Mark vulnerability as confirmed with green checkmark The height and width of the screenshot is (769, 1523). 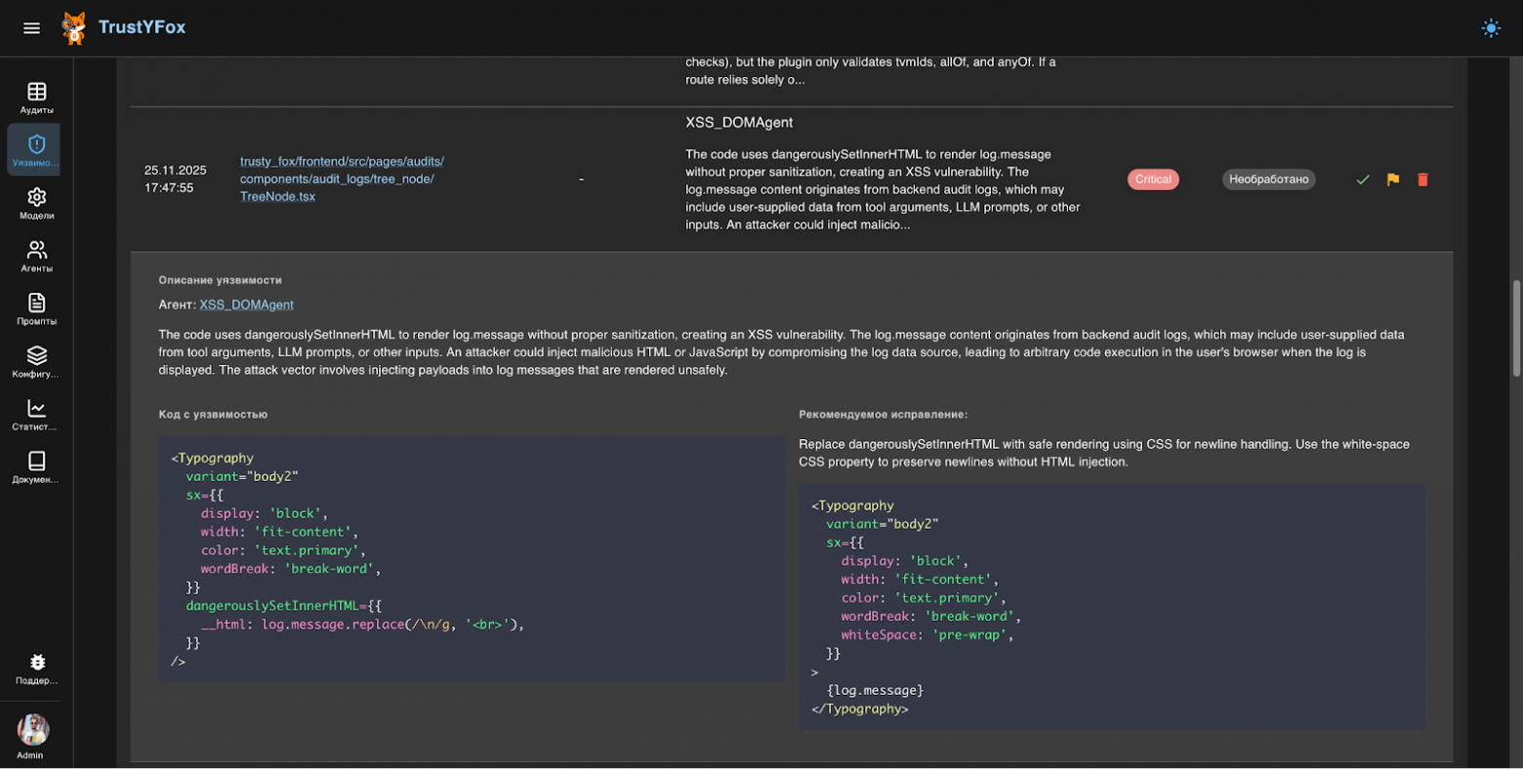pos(1363,180)
